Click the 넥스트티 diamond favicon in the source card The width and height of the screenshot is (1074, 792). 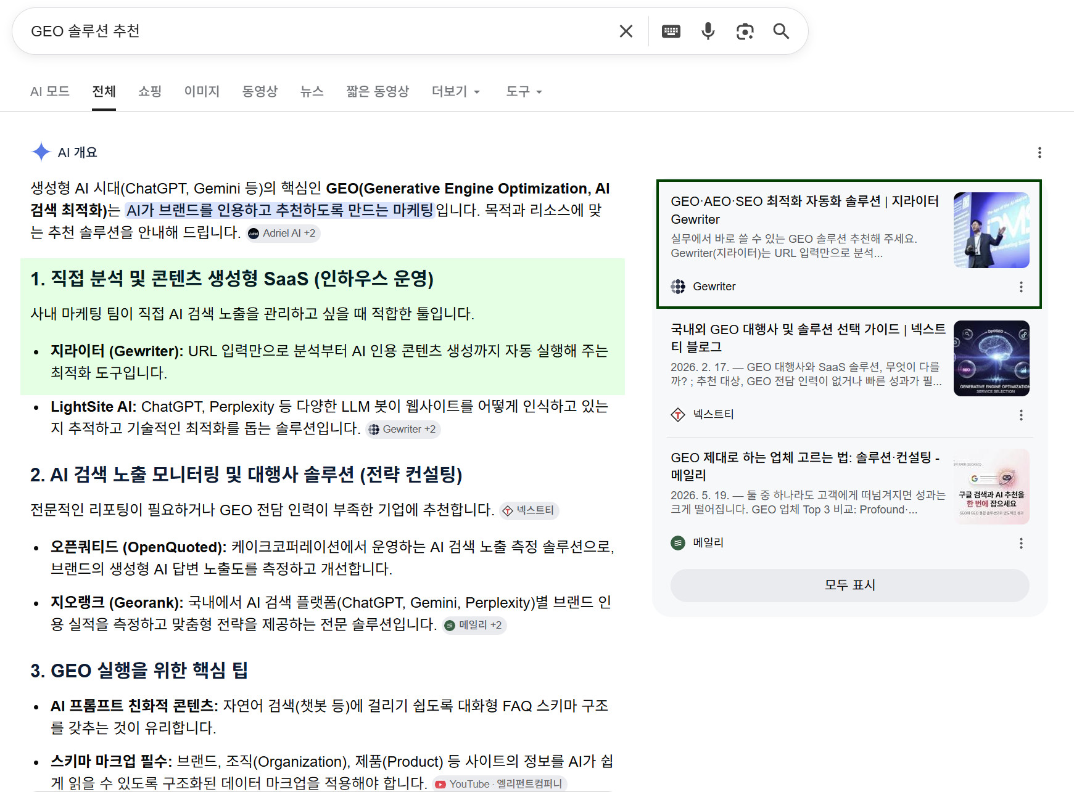678,415
